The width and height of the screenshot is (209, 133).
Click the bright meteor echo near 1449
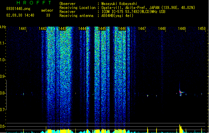coord(181,92)
